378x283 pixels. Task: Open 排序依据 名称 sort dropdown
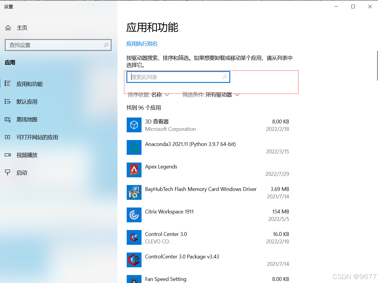[148, 95]
